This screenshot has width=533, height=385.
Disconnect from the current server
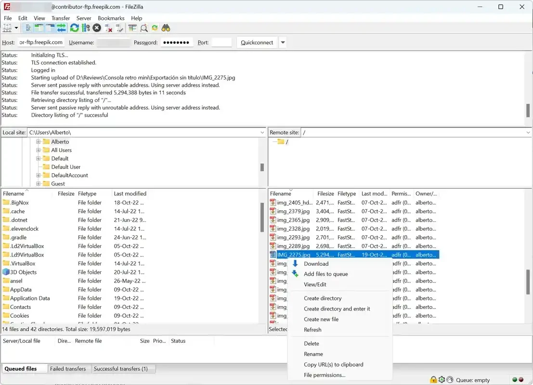[108, 28]
